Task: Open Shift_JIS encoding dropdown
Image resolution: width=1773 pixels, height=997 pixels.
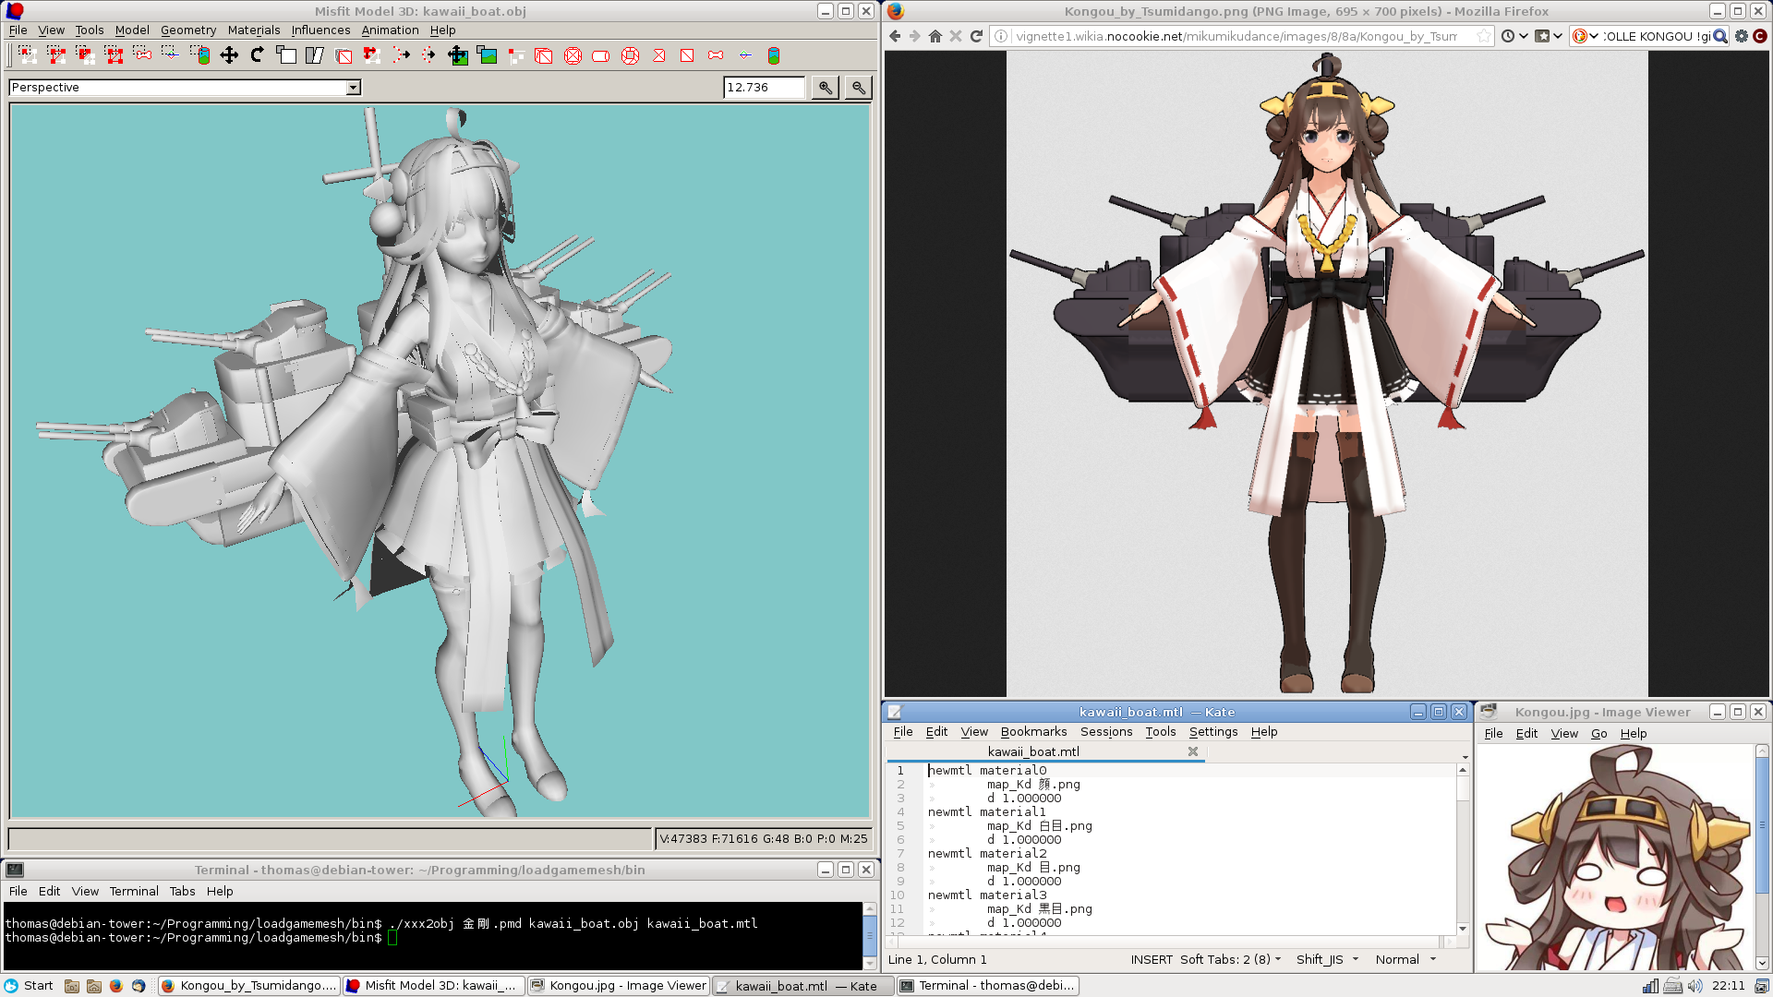Action: point(1327,960)
